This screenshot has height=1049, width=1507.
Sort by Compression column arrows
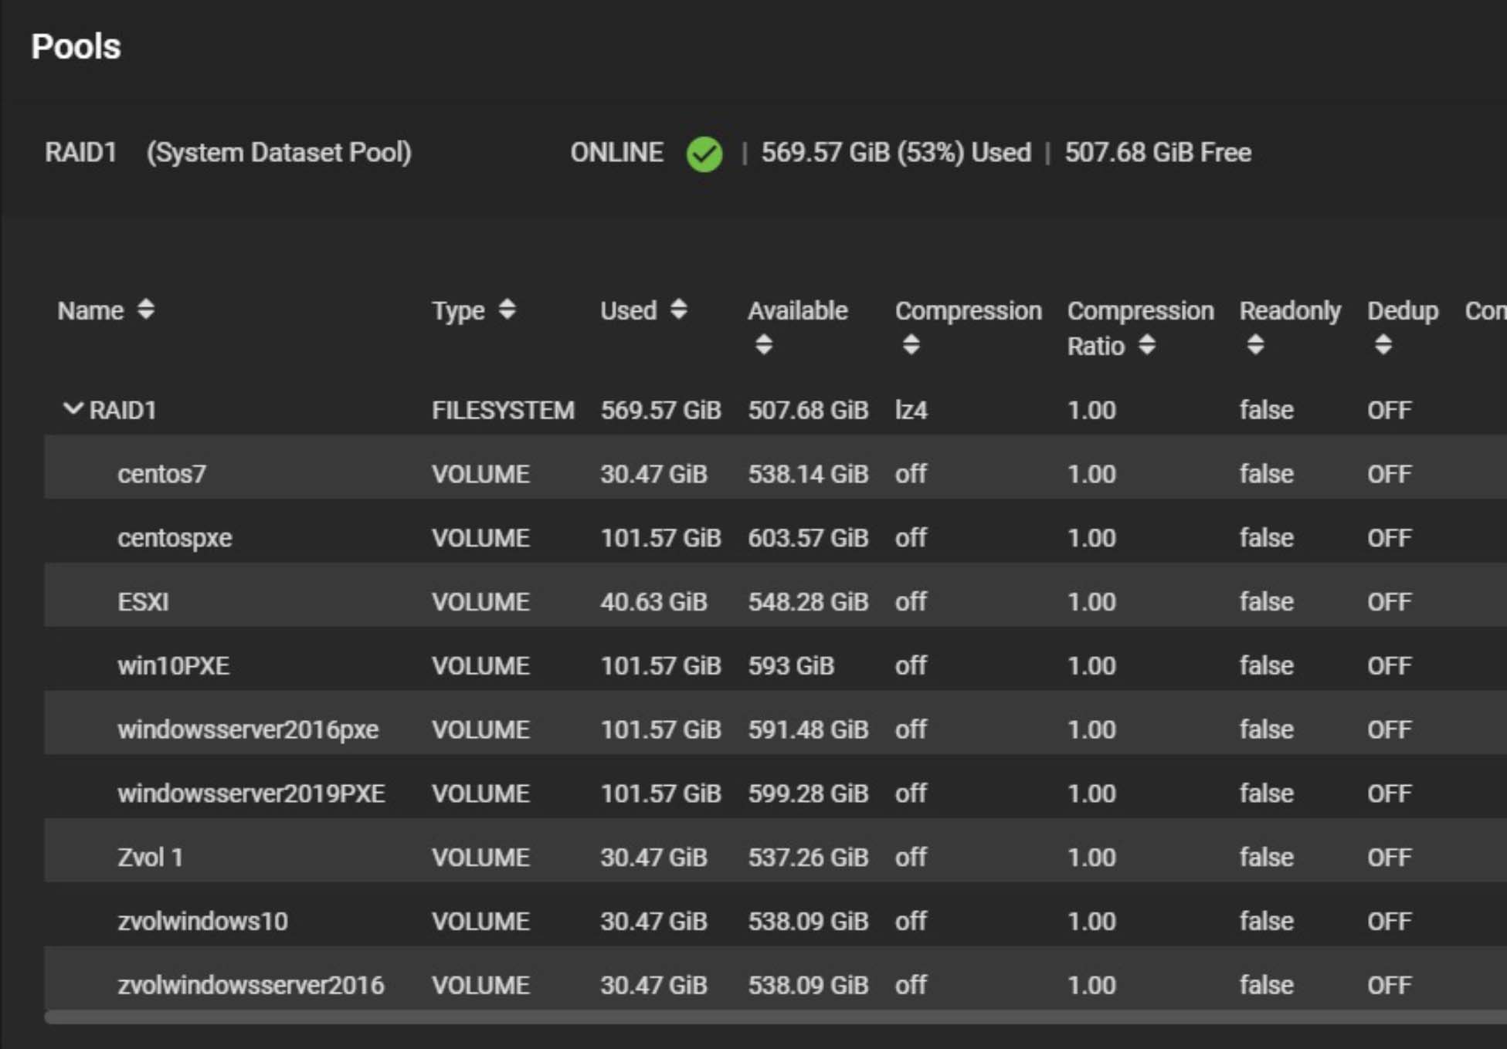coord(911,344)
